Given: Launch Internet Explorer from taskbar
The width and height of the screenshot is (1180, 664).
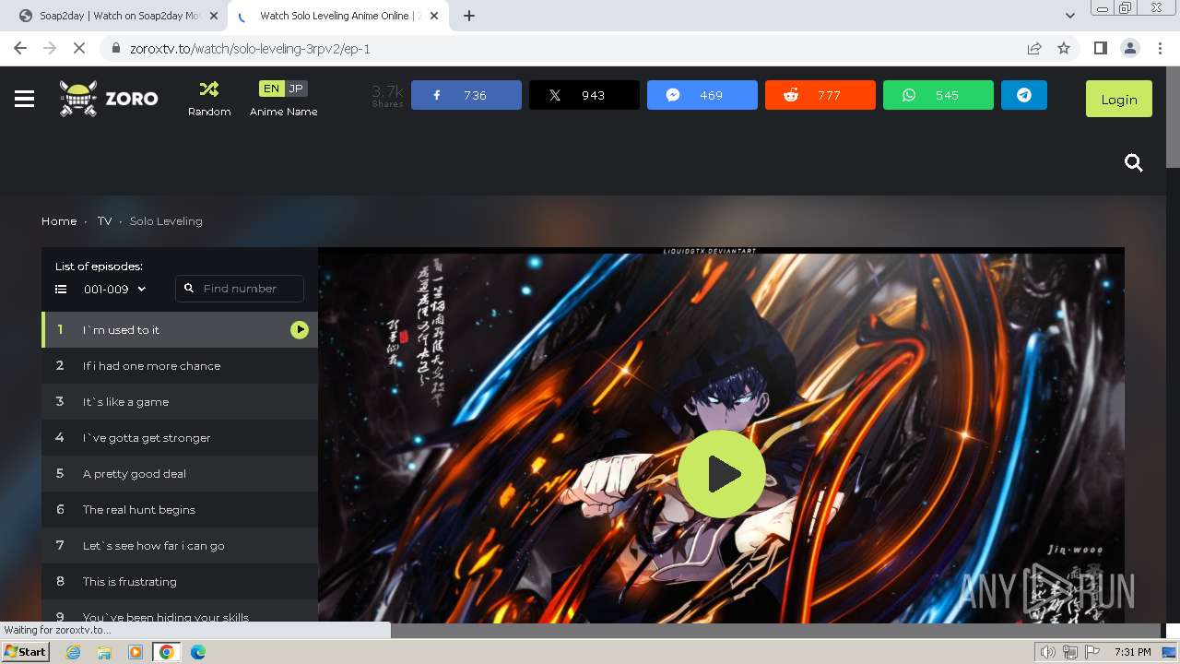Looking at the screenshot, I should pos(73,652).
